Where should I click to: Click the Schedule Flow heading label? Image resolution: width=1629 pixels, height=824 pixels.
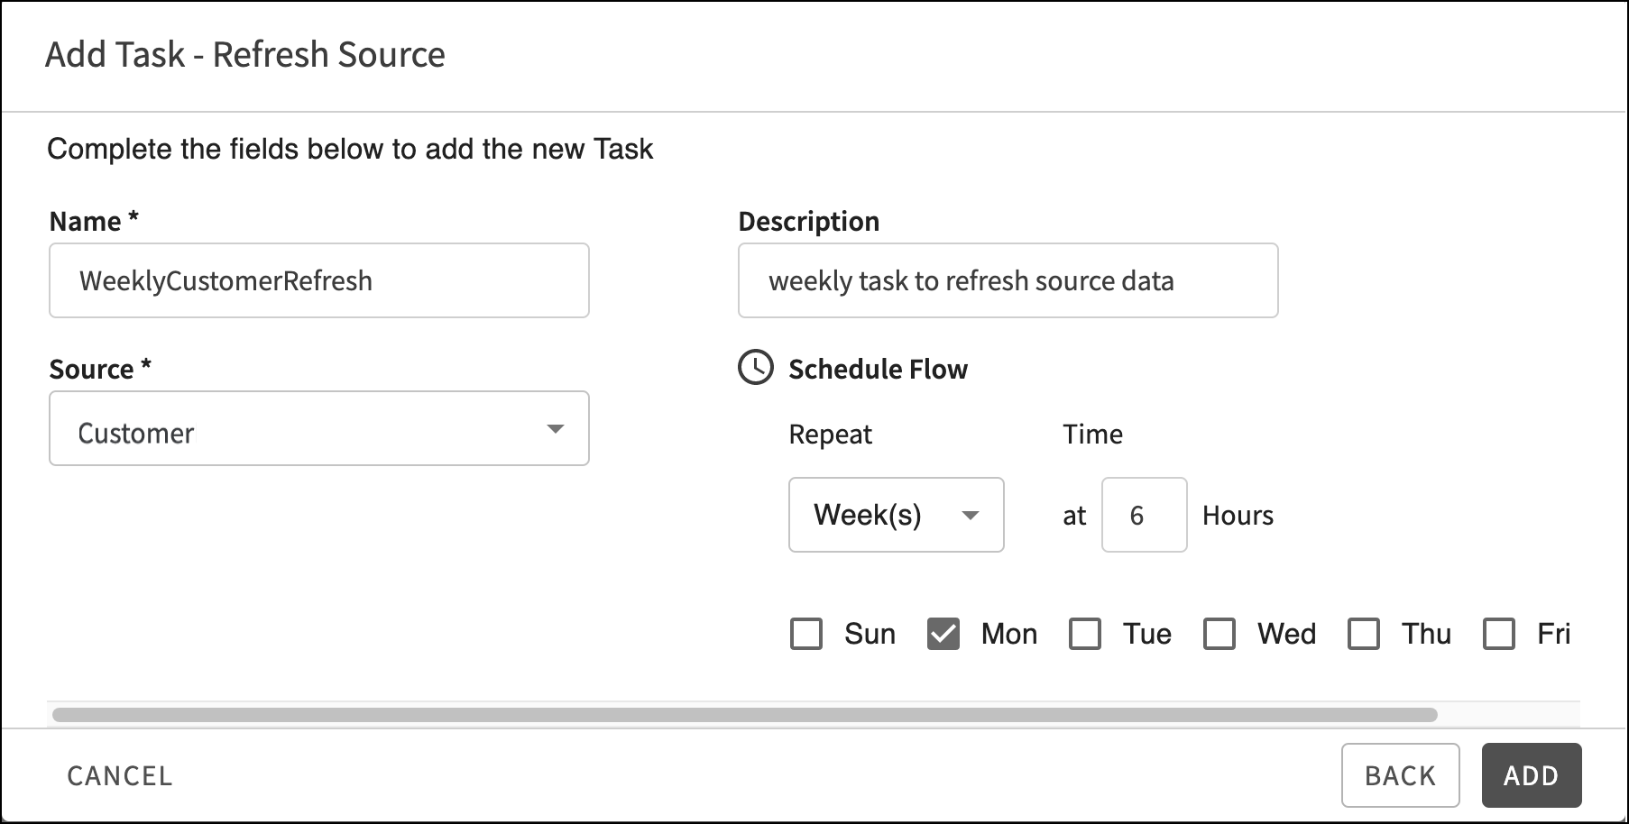(878, 369)
